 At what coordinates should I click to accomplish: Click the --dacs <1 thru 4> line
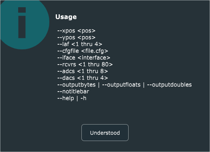83,78
